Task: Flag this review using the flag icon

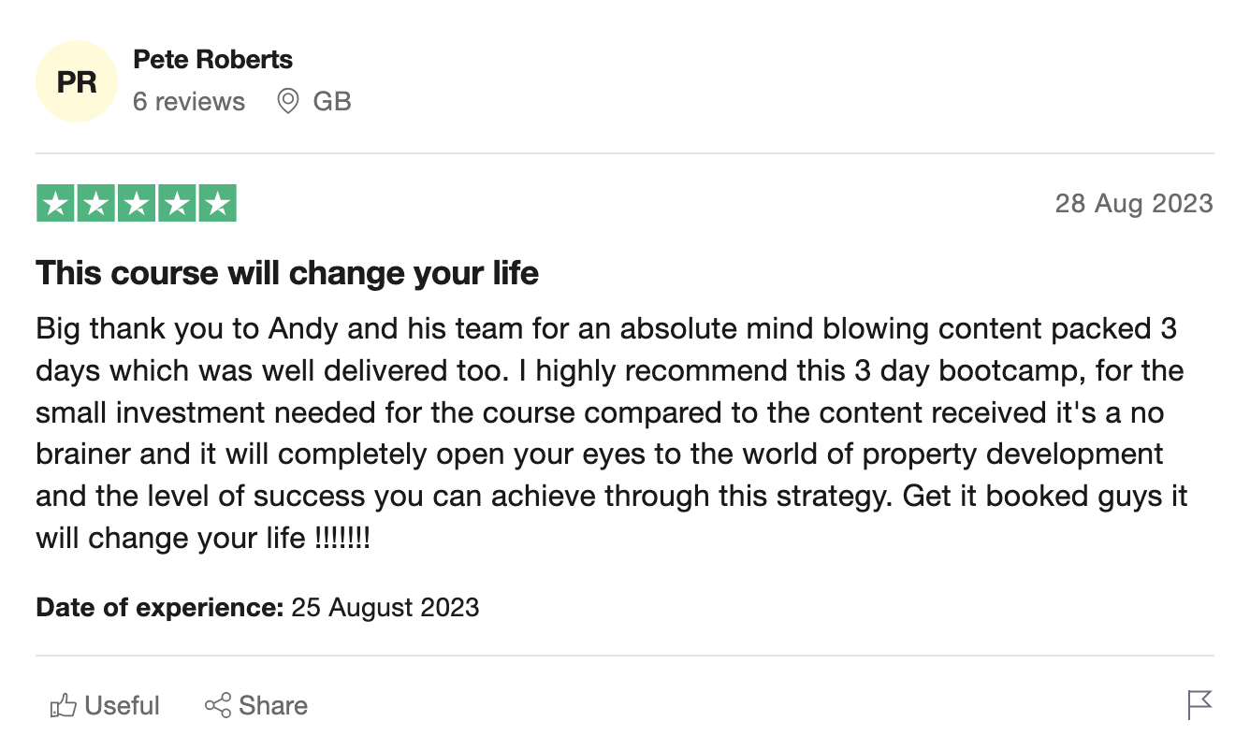Action: tap(1199, 705)
